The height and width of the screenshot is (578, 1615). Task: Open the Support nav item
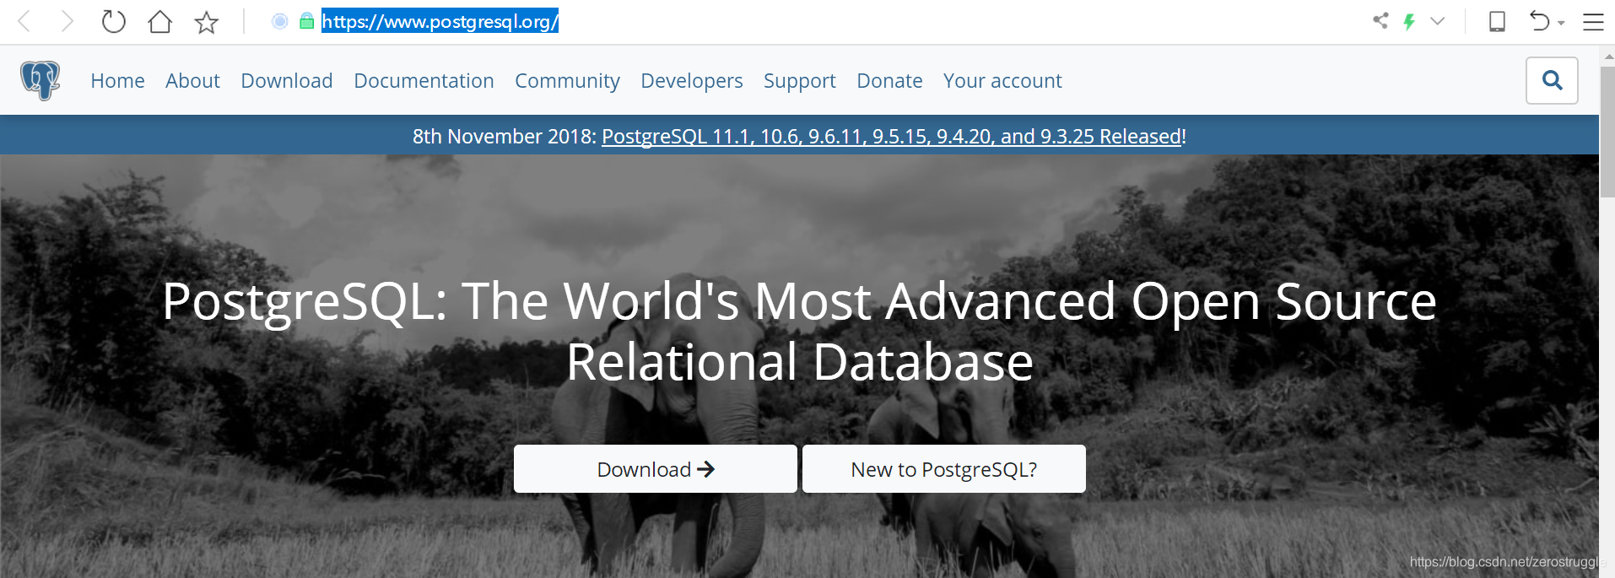[x=800, y=81]
